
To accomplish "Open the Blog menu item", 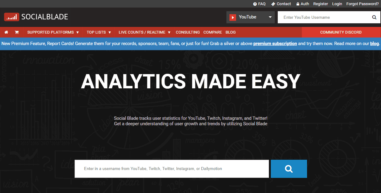I will 231,32.
